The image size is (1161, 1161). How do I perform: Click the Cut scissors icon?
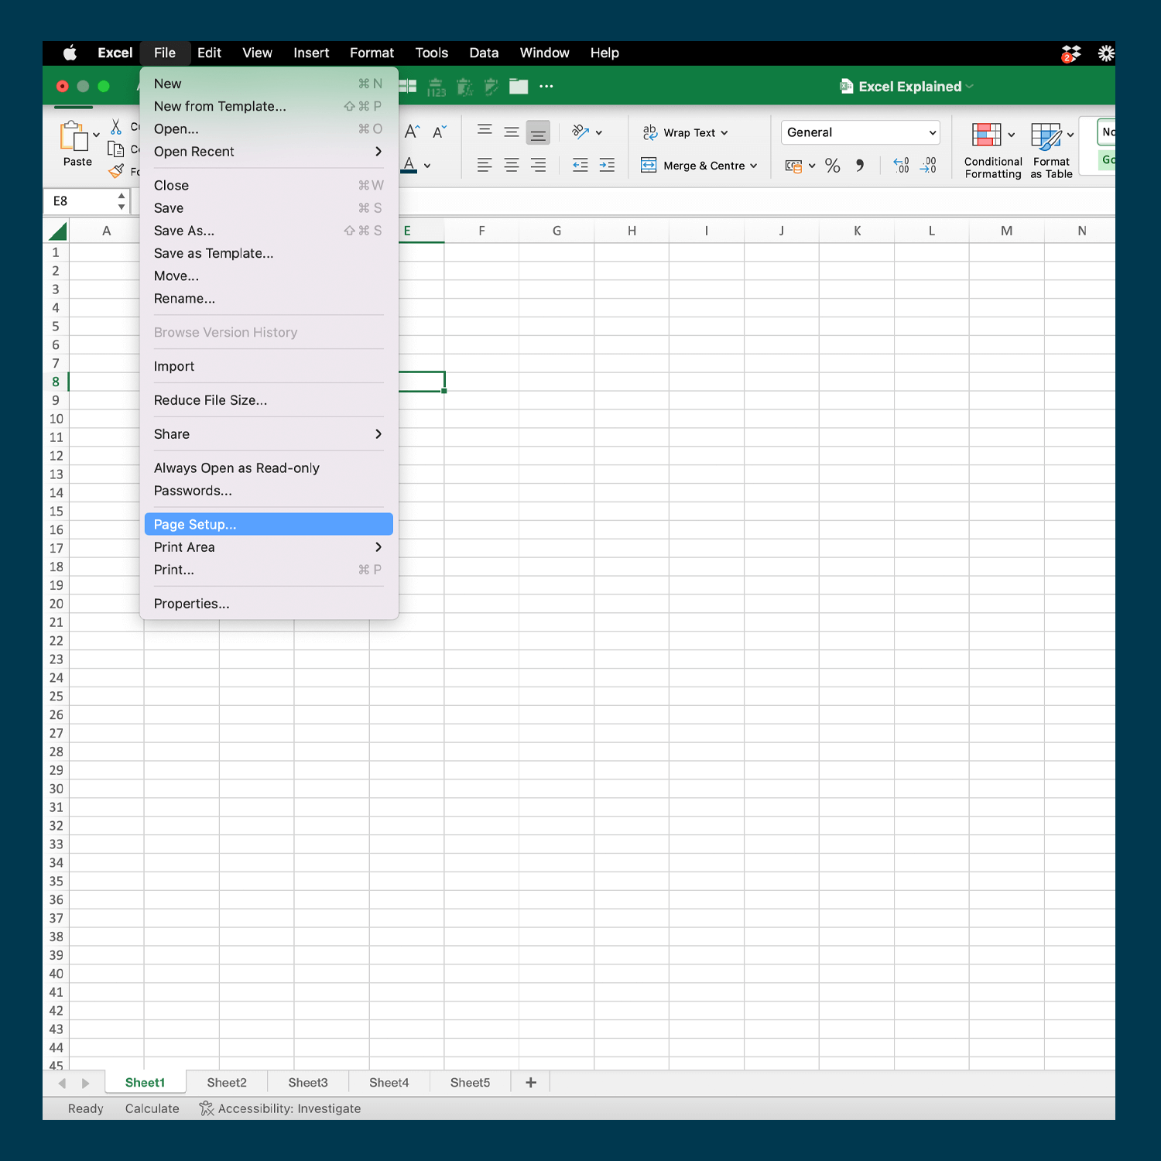[116, 126]
